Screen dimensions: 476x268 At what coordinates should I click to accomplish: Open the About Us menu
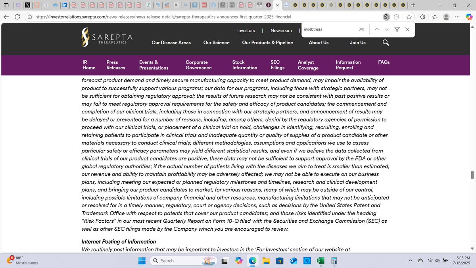(319, 42)
